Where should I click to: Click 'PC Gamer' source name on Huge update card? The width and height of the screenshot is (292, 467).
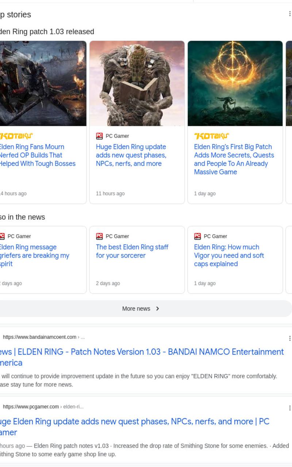click(x=117, y=136)
